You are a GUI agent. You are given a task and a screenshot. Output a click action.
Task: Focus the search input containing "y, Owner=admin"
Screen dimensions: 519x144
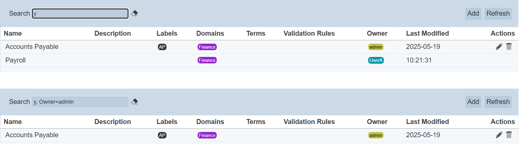80,102
